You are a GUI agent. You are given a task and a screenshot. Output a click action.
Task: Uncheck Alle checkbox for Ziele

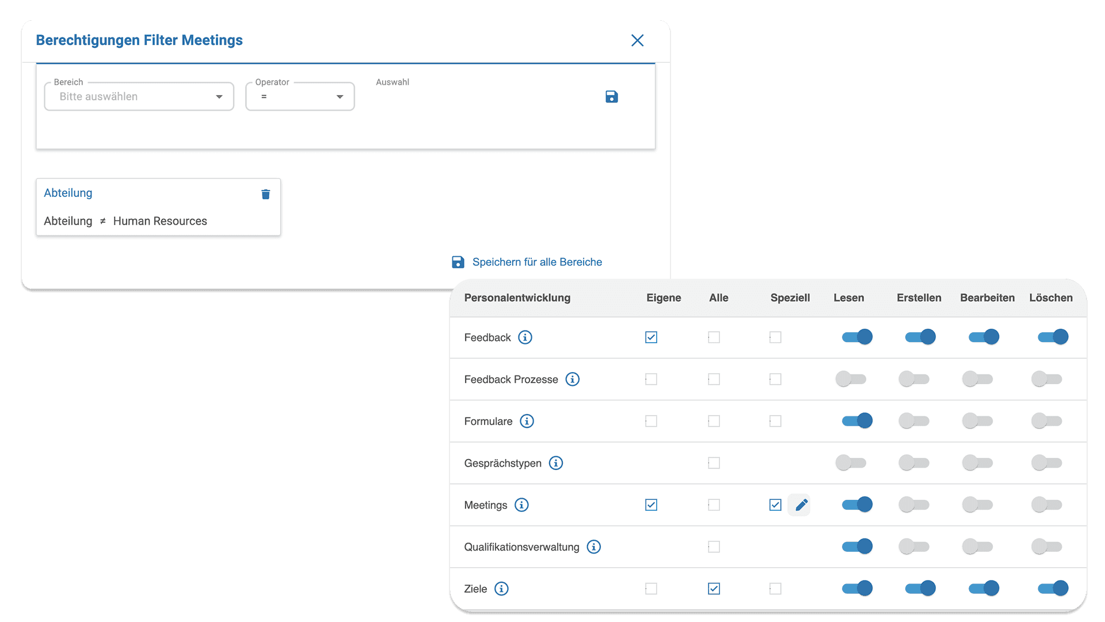(x=714, y=589)
